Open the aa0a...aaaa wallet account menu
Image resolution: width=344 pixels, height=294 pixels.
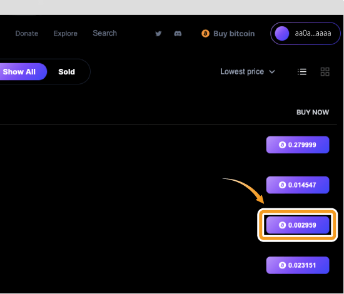pyautogui.click(x=305, y=34)
